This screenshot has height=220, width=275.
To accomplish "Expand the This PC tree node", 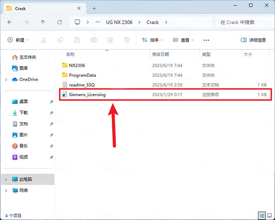I will point(6,179).
